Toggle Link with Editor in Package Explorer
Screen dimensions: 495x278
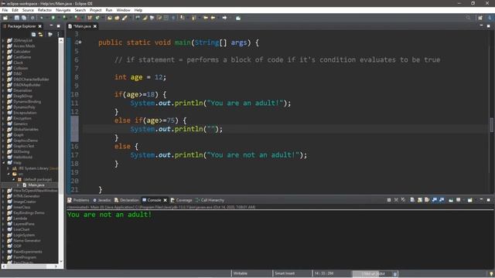[41, 34]
